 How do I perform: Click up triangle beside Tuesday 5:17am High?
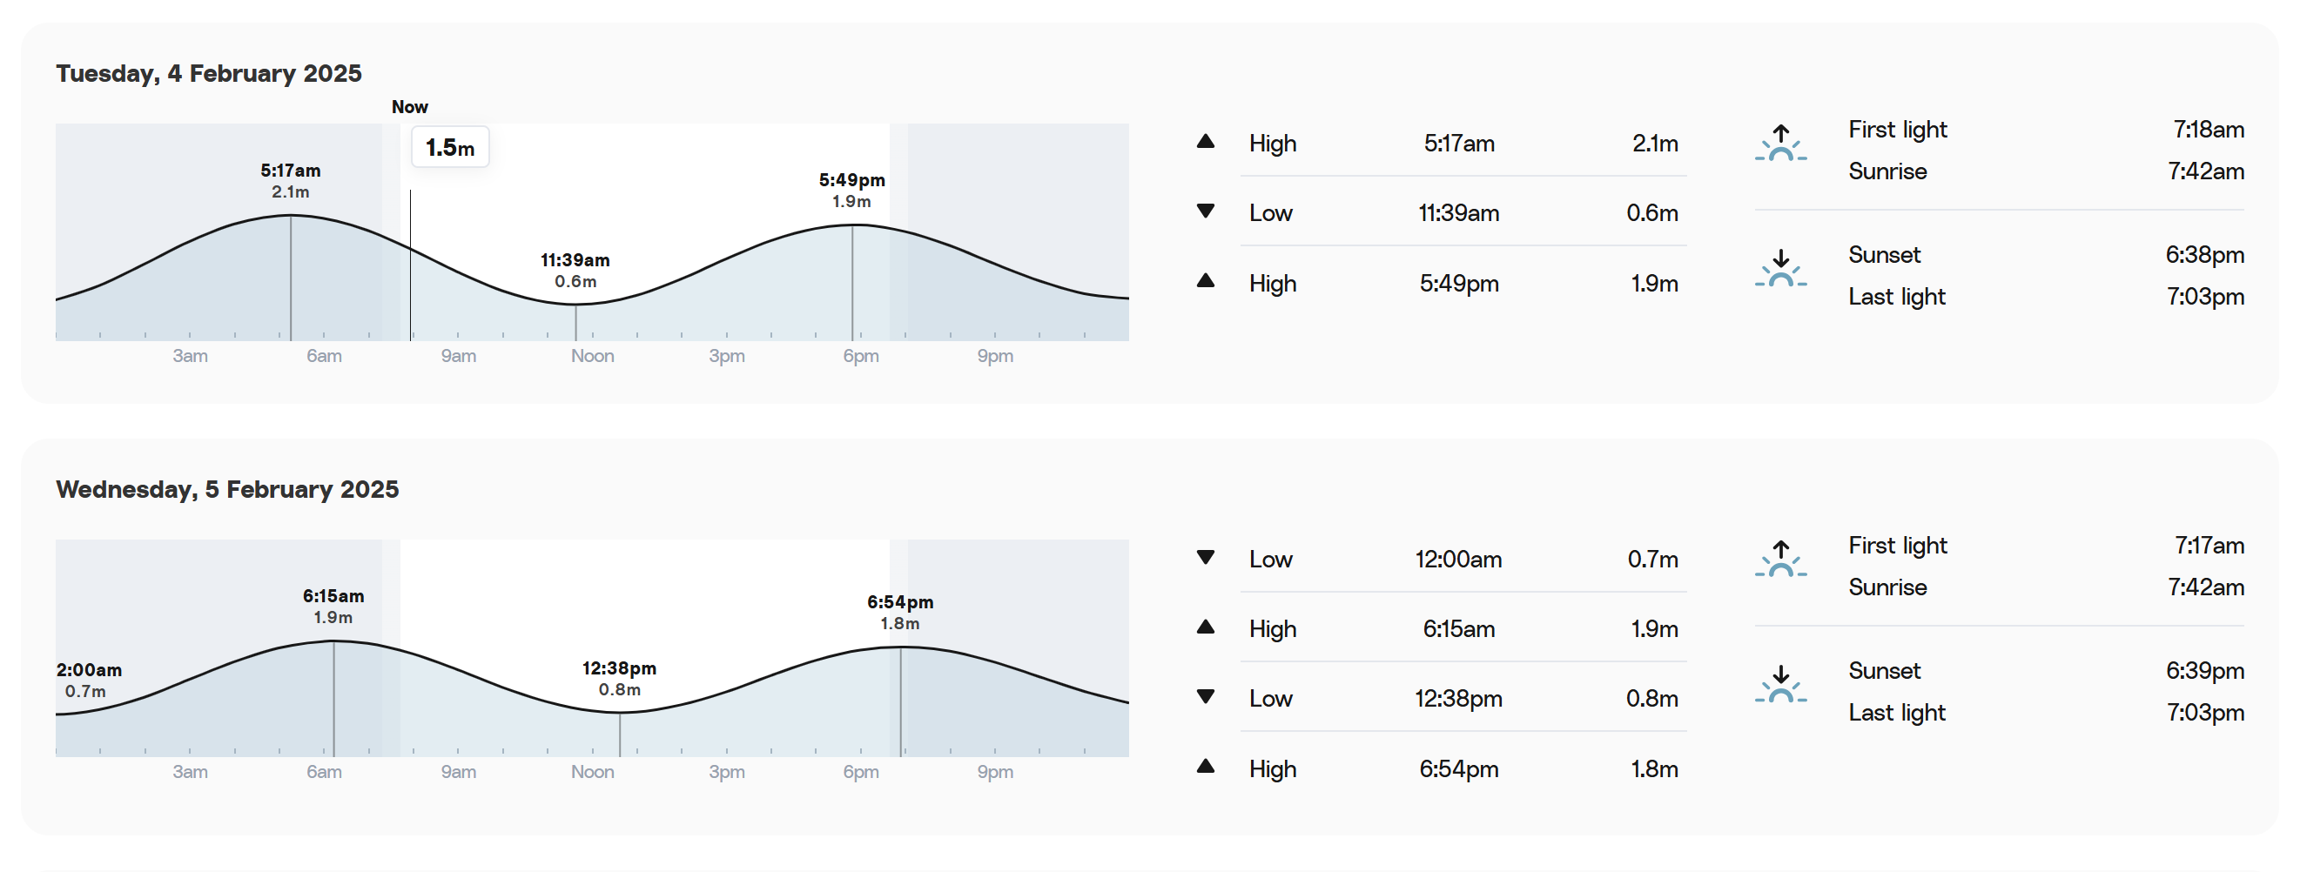[1206, 142]
